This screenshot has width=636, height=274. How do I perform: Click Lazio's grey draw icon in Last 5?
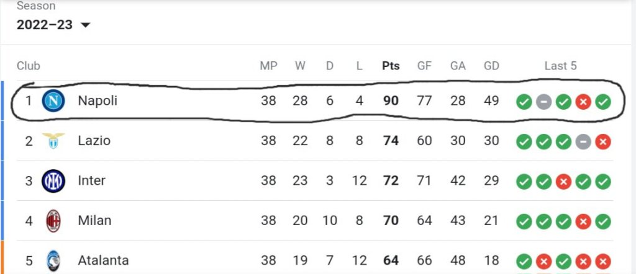click(583, 141)
